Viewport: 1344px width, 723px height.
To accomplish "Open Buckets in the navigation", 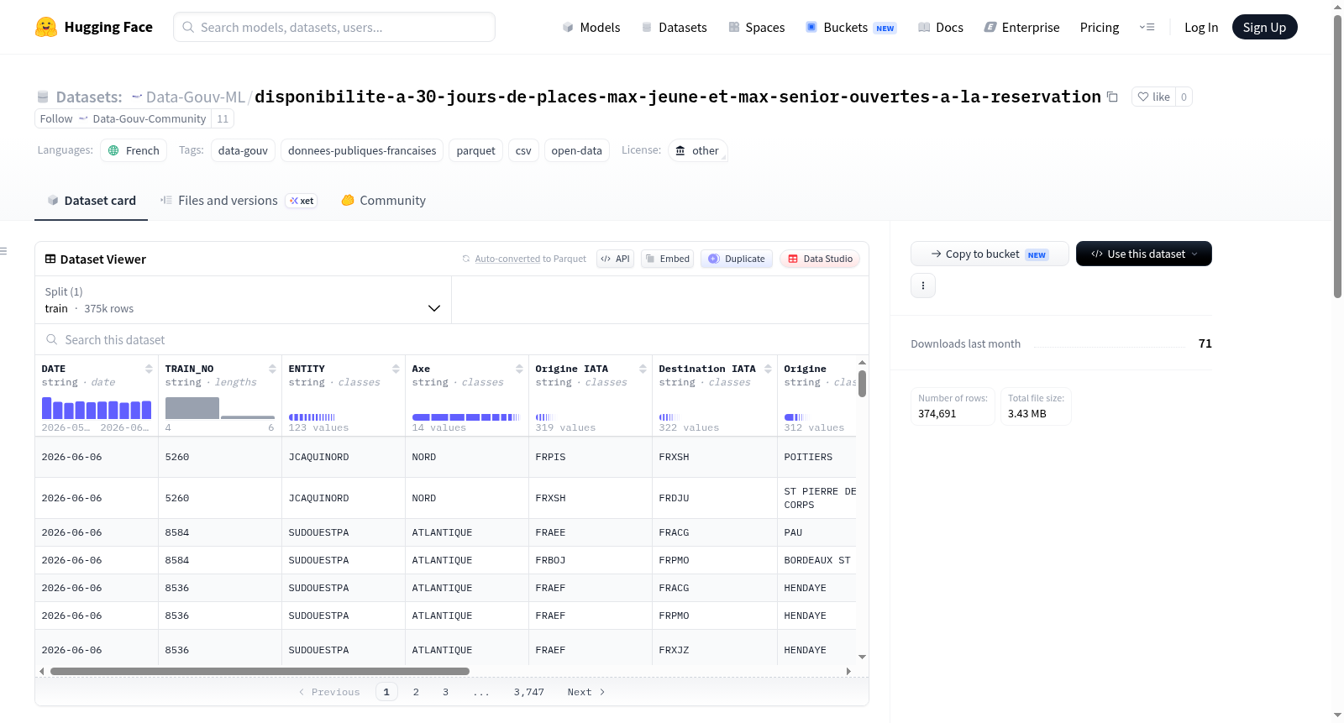I will [x=851, y=27].
